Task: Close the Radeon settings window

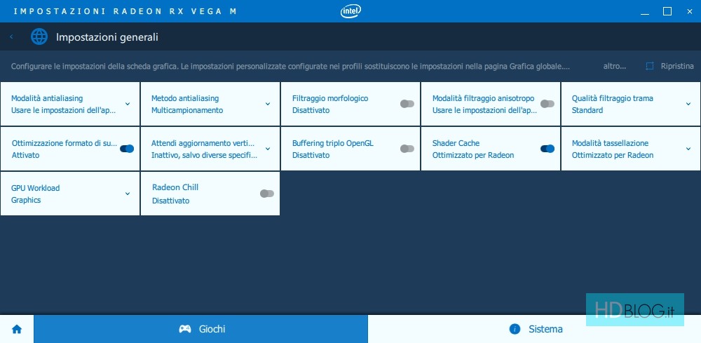Action: [x=689, y=12]
